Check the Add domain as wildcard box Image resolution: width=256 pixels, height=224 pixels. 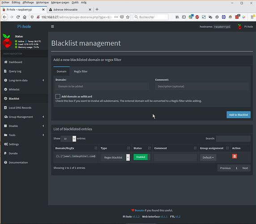[58, 96]
